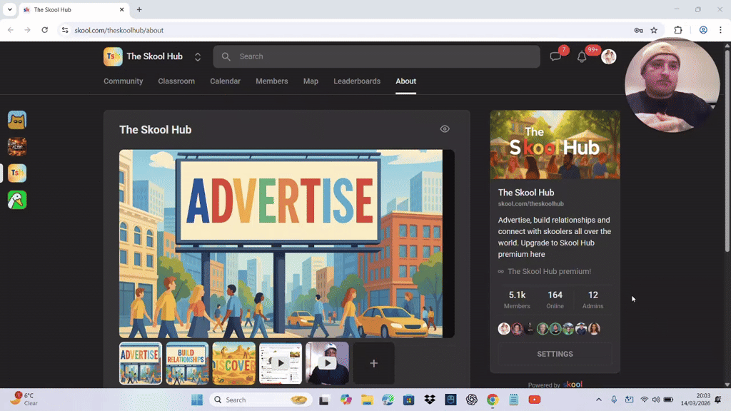Go forward in the browser
Viewport: 731px width, 411px height.
tap(27, 30)
